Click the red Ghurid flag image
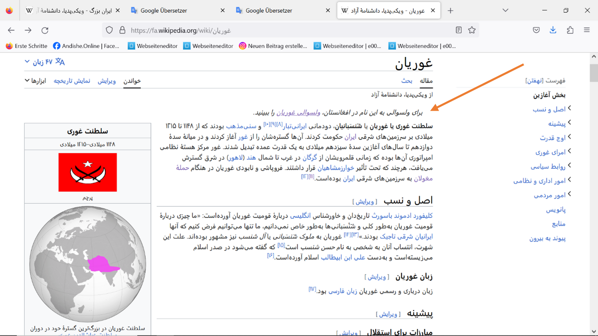The height and width of the screenshot is (336, 598). coord(88,172)
